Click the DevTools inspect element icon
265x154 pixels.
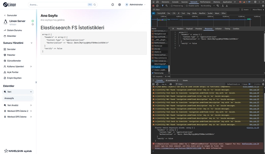coord(154,2)
